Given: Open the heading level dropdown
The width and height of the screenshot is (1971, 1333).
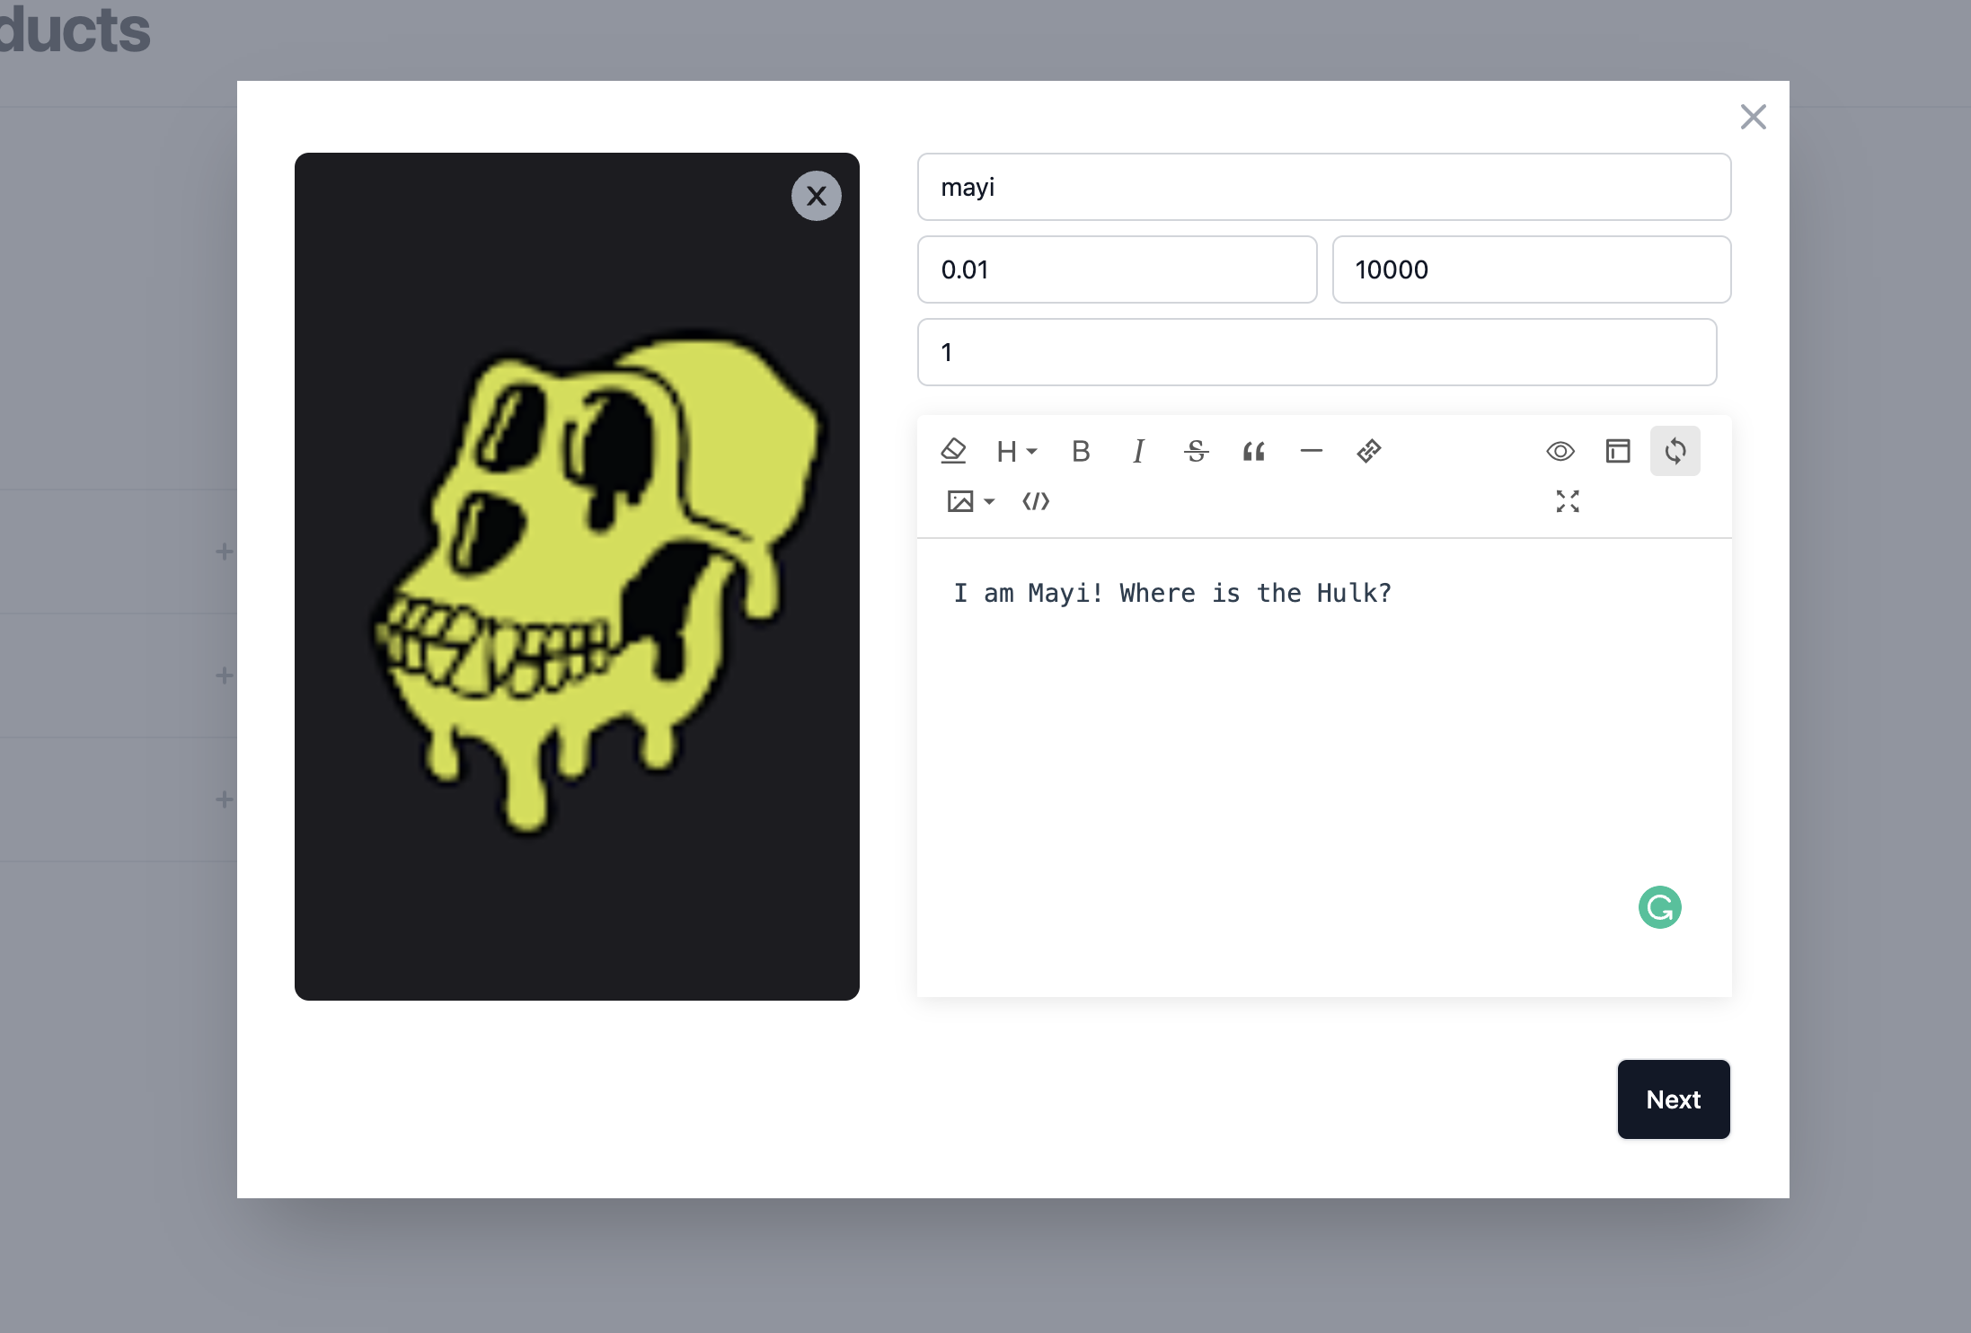Looking at the screenshot, I should (x=1016, y=451).
